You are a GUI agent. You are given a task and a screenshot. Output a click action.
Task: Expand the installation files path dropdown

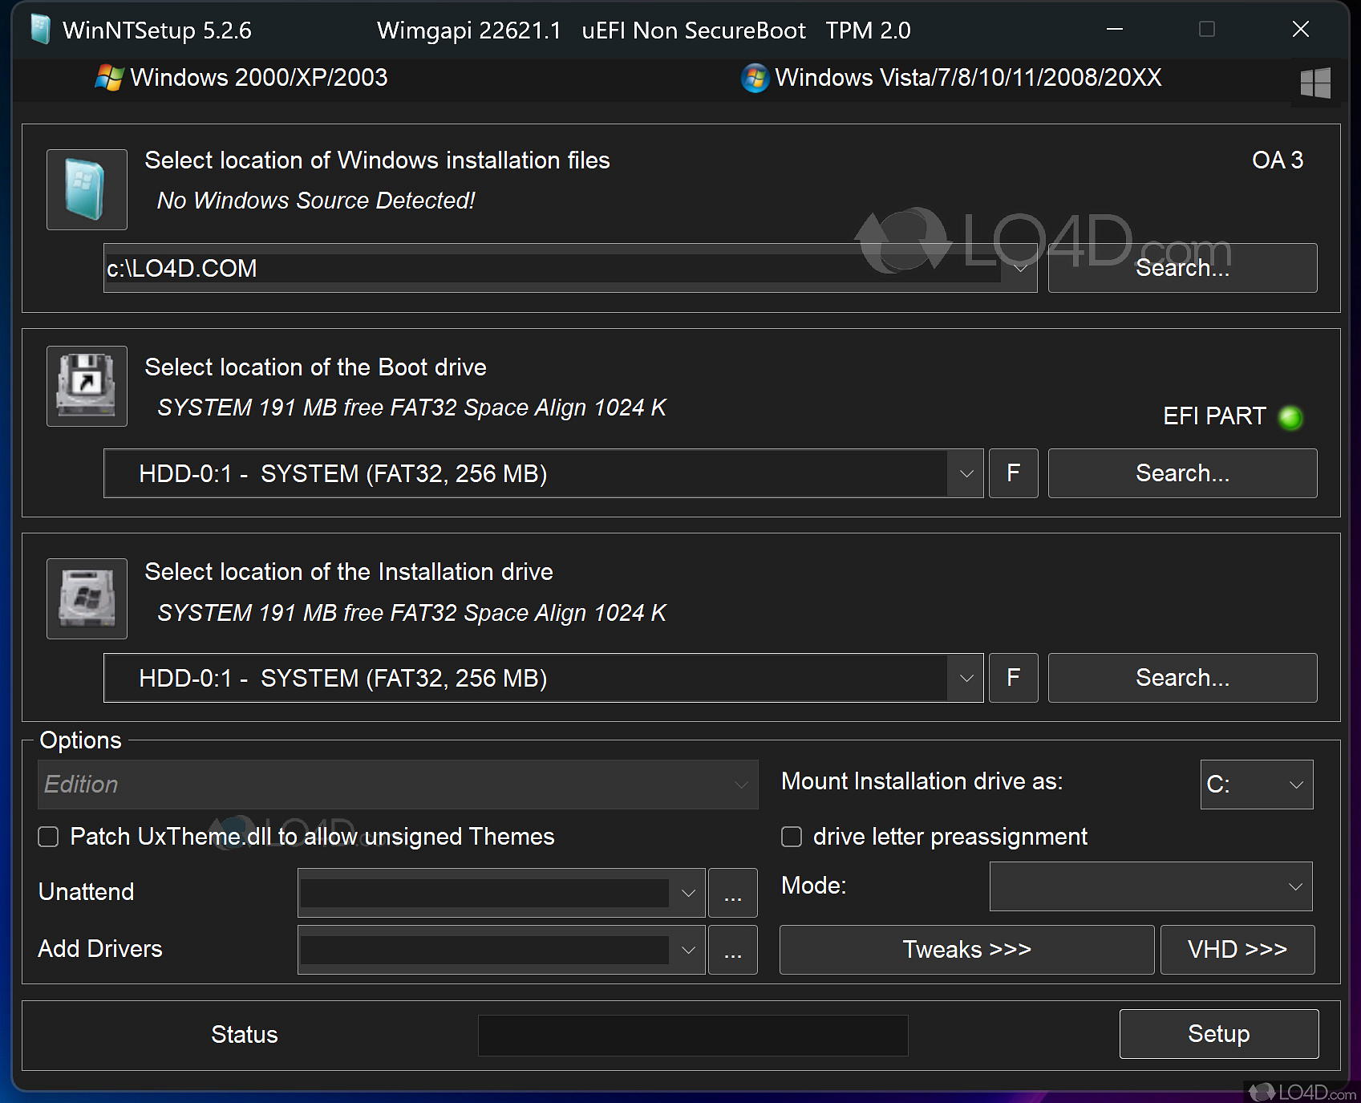[1020, 268]
